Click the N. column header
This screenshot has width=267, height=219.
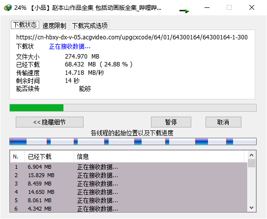point(17,156)
